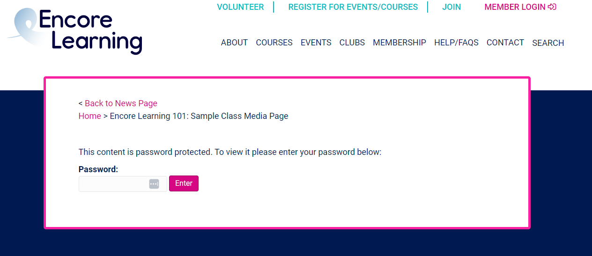Open the About menu
592x256 pixels.
pos(234,43)
